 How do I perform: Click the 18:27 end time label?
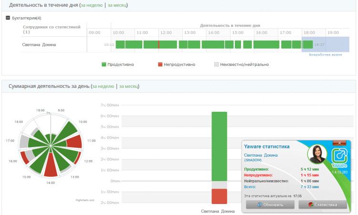[319, 44]
